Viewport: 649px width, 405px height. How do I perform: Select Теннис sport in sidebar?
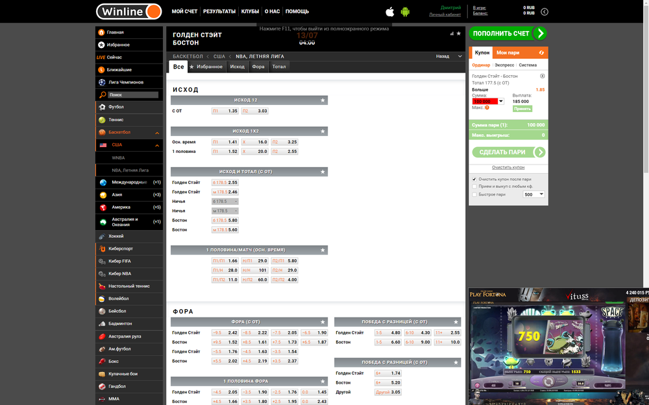click(x=129, y=119)
